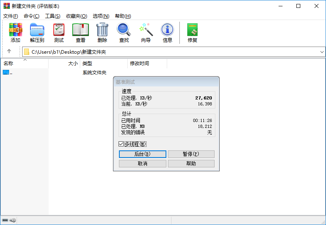Viewport: 326px width, 225px height.
Task: Sort by 名称 (Name) column header
Action: 9,63
